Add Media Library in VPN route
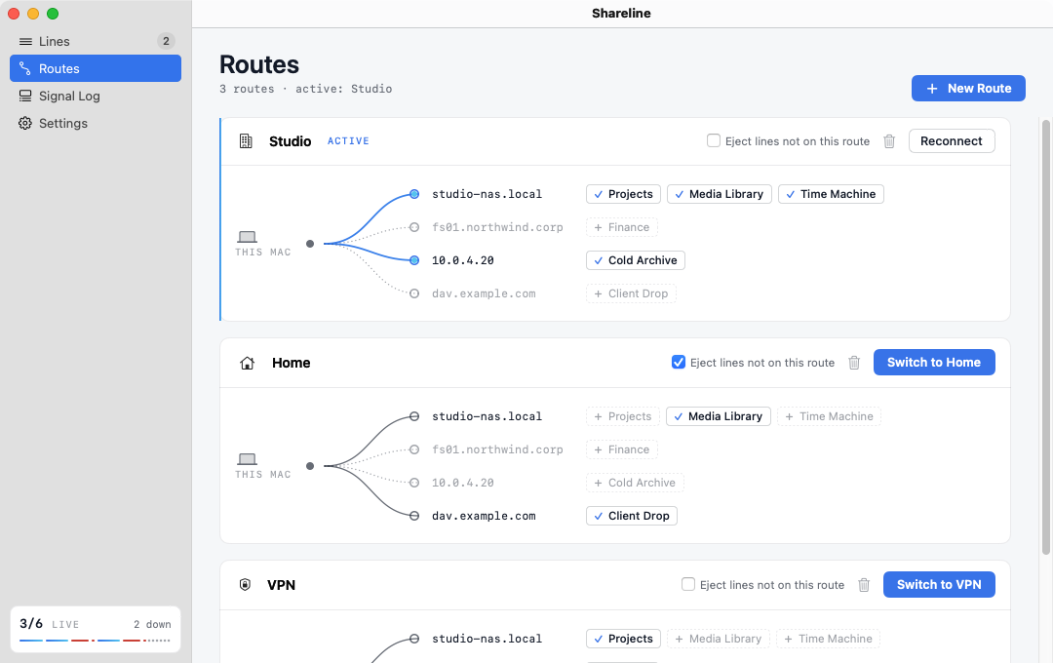Screen dimensions: 1053x663 tap(719, 639)
